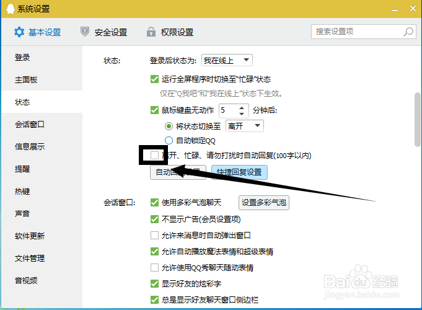Image resolution: width=422 pixels, height=310 pixels.
Task: Open the 基本设置 tab
Action: (38, 32)
